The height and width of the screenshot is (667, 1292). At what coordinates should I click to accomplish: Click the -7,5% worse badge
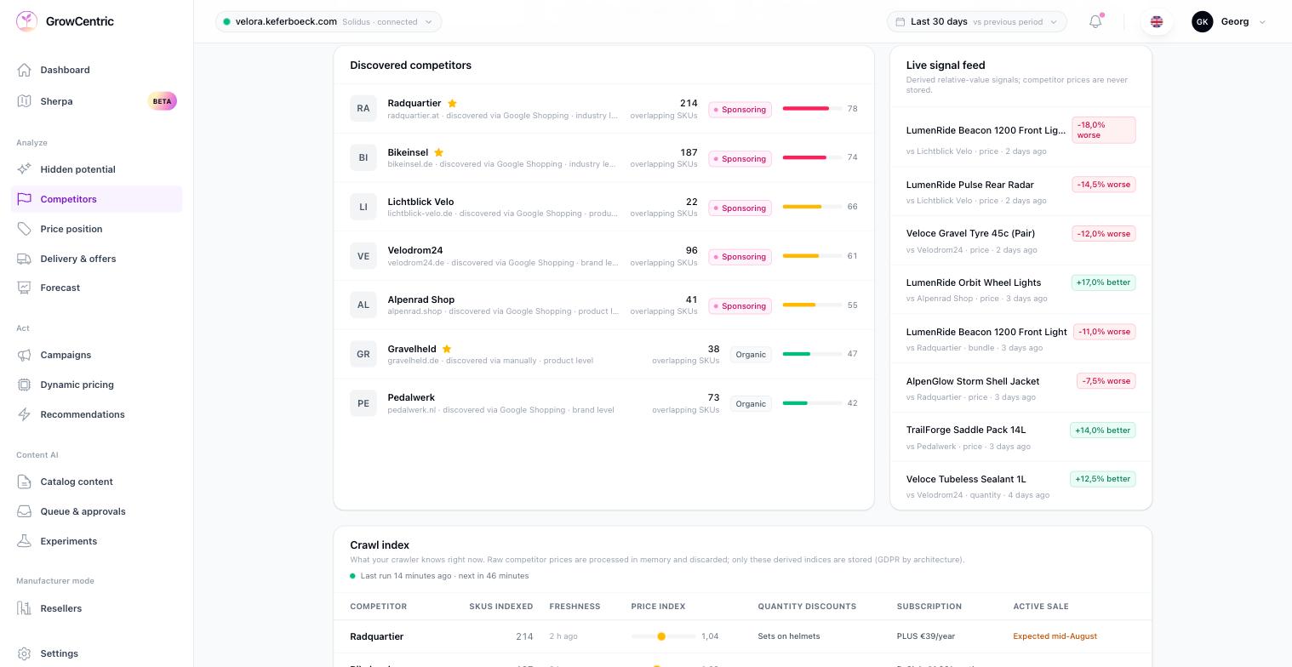click(1106, 381)
